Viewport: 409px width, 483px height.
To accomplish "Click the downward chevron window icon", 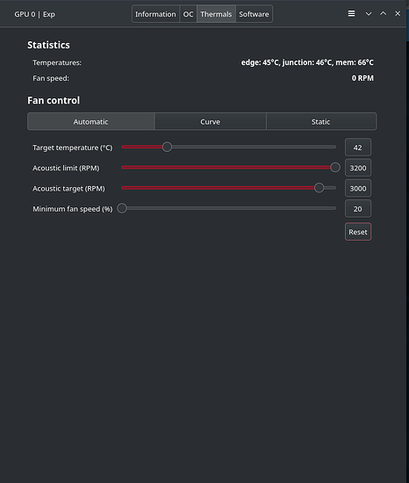I will [x=369, y=14].
